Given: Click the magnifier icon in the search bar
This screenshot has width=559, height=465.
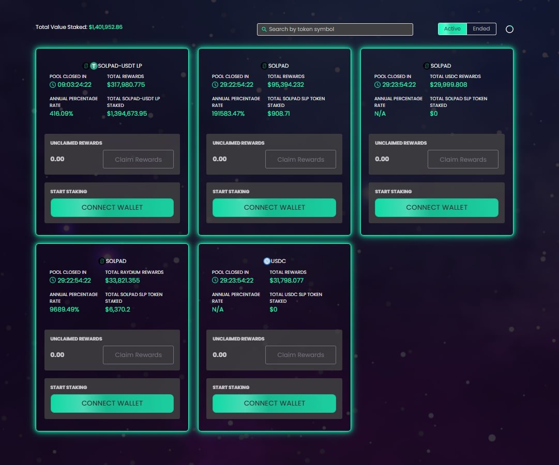Looking at the screenshot, I should click(264, 29).
